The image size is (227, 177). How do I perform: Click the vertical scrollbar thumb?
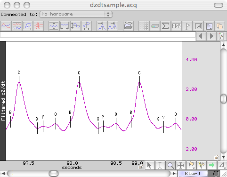[223, 99]
